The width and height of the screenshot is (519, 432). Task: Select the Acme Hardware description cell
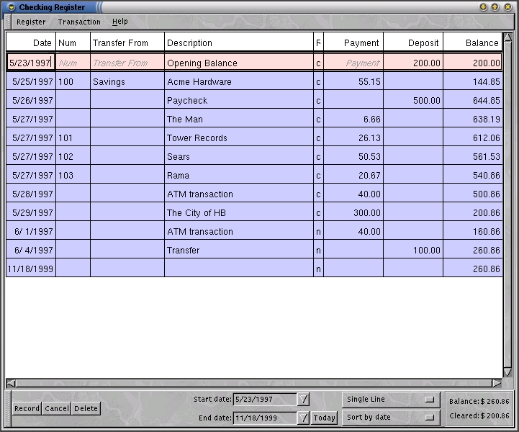(238, 82)
